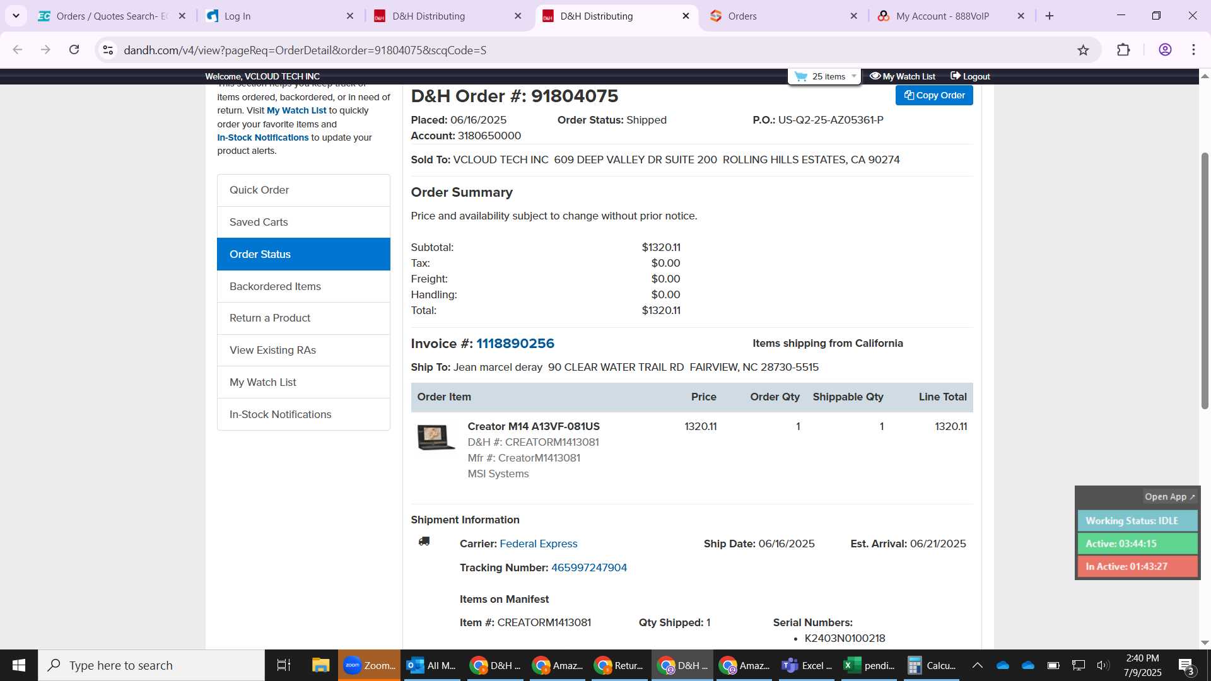Switch to first D&H Distributing tab

tap(448, 16)
